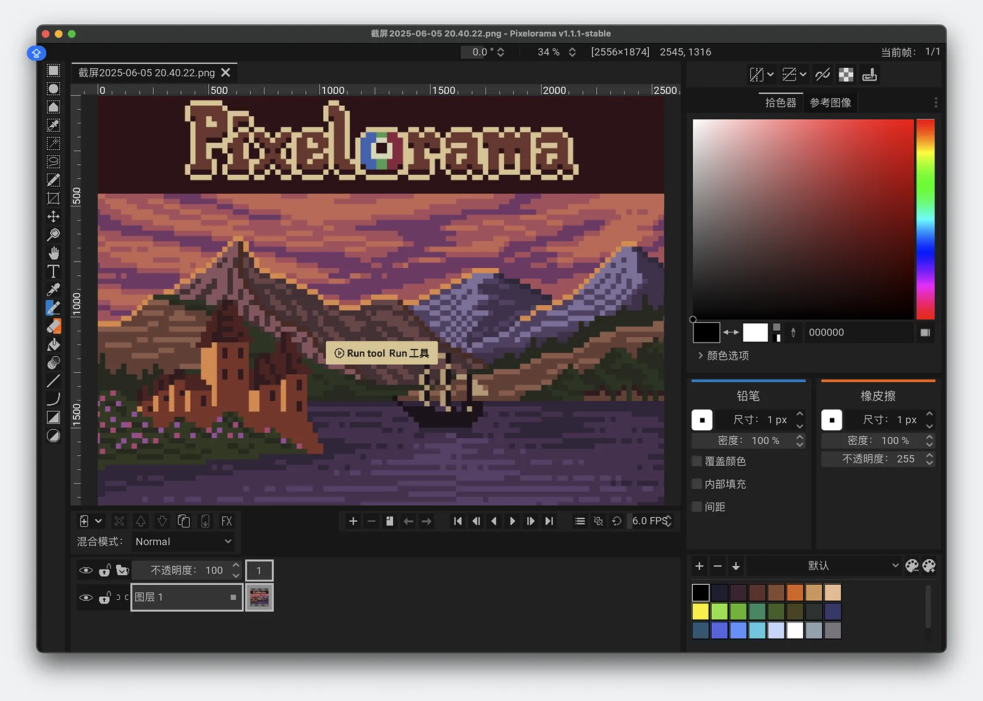Close the 截屏2025-06-05 20.40.22.png tab
This screenshot has width=983, height=701.
tap(226, 73)
